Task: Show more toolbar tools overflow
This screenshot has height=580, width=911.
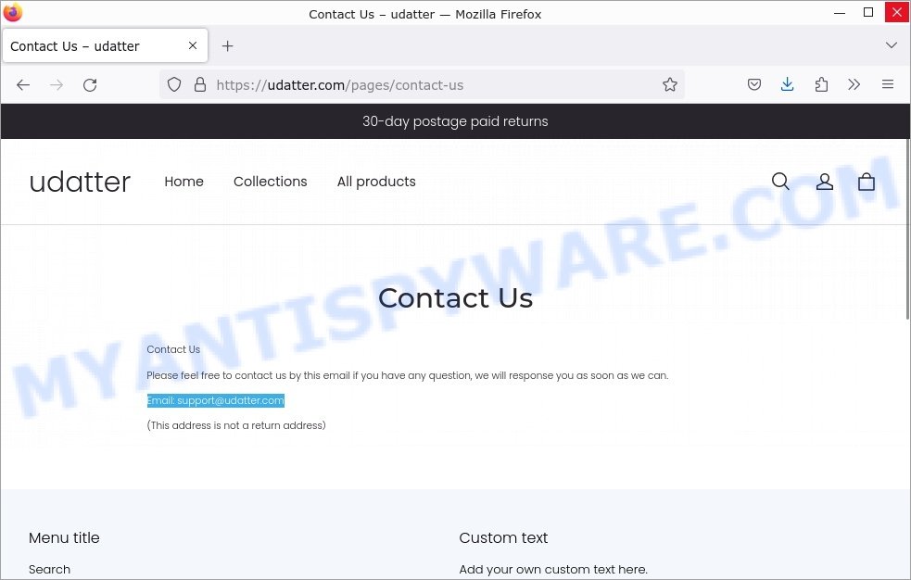Action: 854,84
